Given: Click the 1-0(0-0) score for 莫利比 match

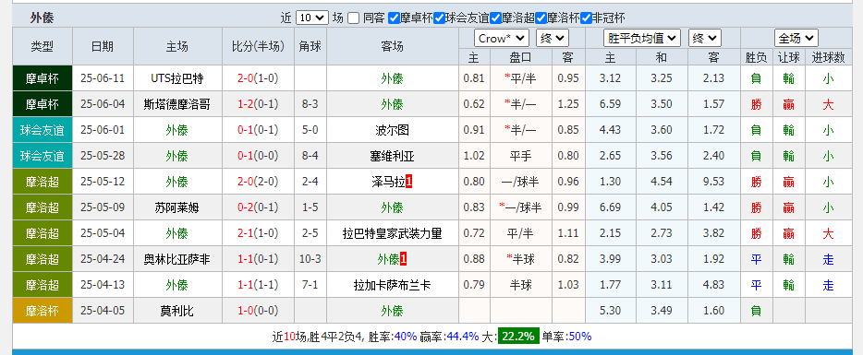Looking at the screenshot, I should 258,311.
